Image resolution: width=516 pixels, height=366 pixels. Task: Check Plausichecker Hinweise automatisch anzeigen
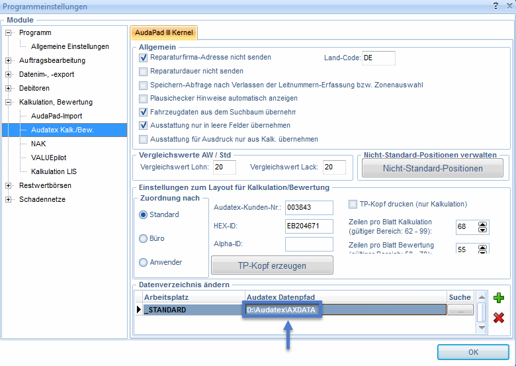(x=143, y=99)
